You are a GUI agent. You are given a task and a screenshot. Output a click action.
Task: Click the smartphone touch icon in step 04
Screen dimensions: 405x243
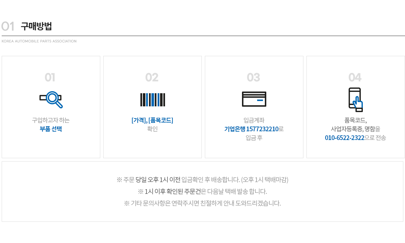coord(356,100)
